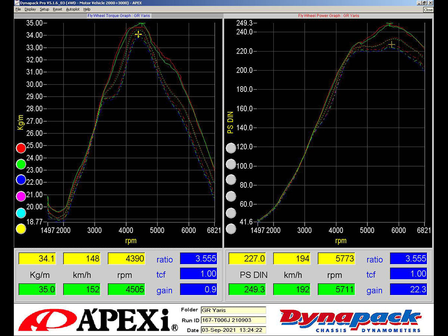This screenshot has width=448, height=336.
Task: Open the Autoplot menu
Action: (x=73, y=9)
